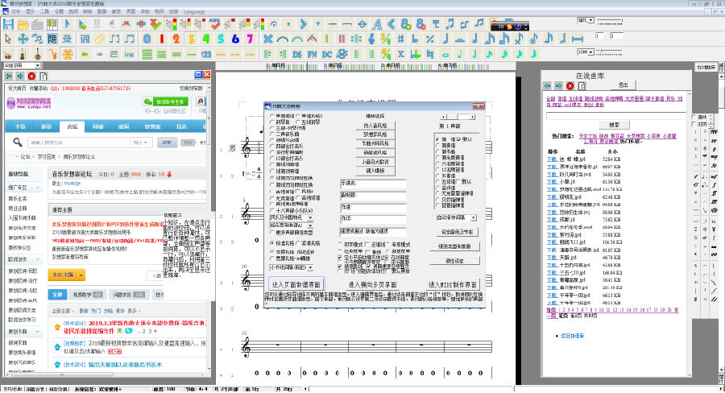Open file with the folder icon

click(x=23, y=24)
